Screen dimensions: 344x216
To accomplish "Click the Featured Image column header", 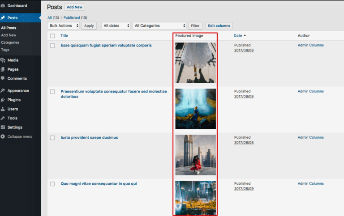I will (189, 35).
